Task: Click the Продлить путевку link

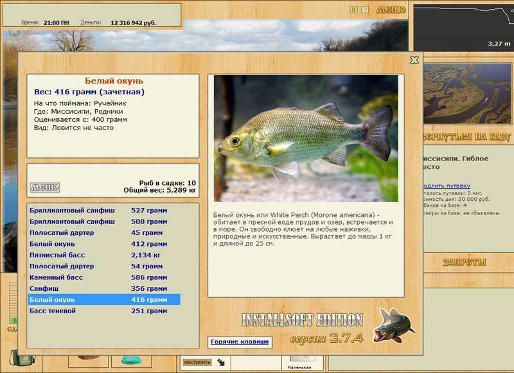Action: pyautogui.click(x=447, y=186)
